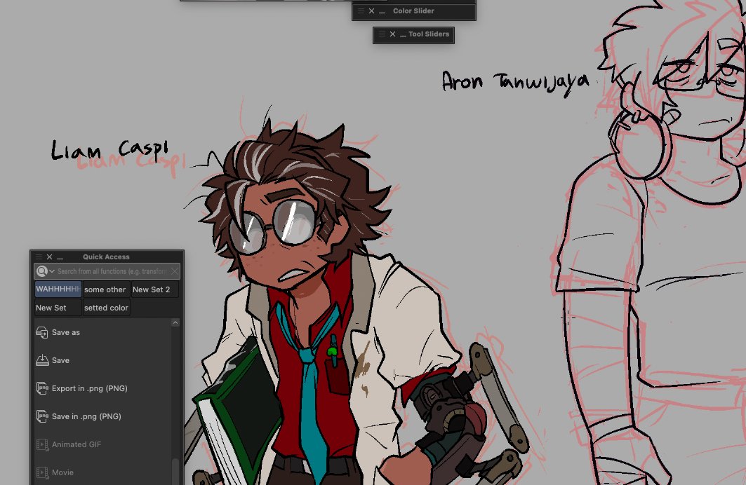Choose Export in .png (PNG) label

pos(89,388)
